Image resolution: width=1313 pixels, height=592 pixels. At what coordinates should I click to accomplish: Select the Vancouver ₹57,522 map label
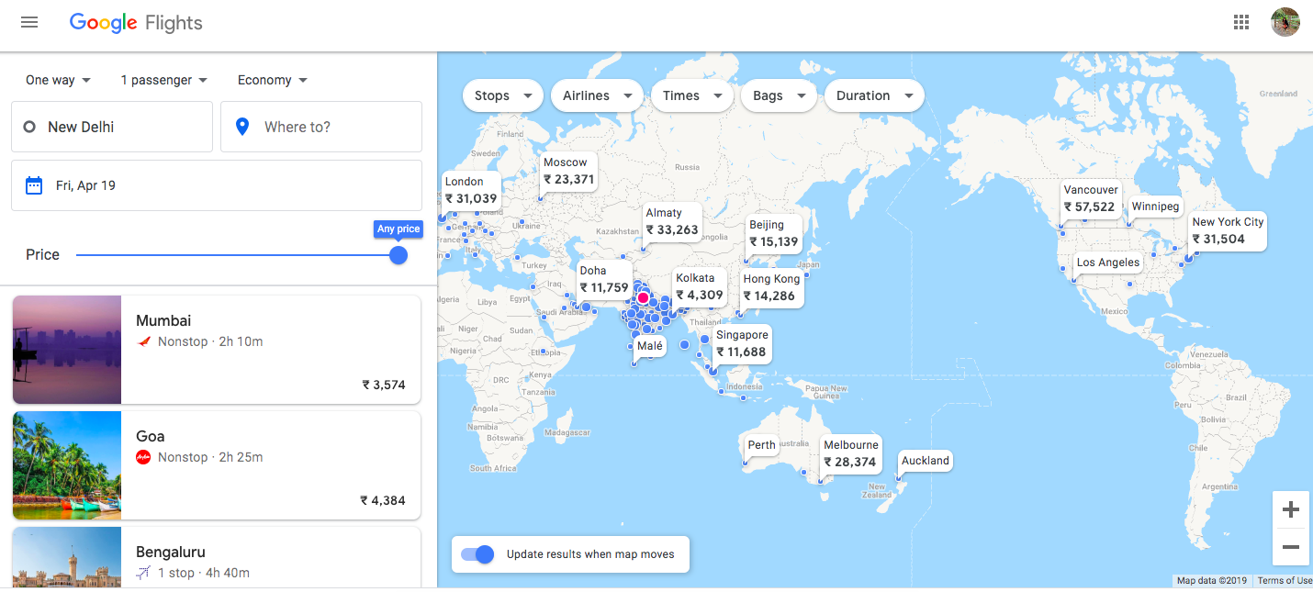(x=1091, y=198)
